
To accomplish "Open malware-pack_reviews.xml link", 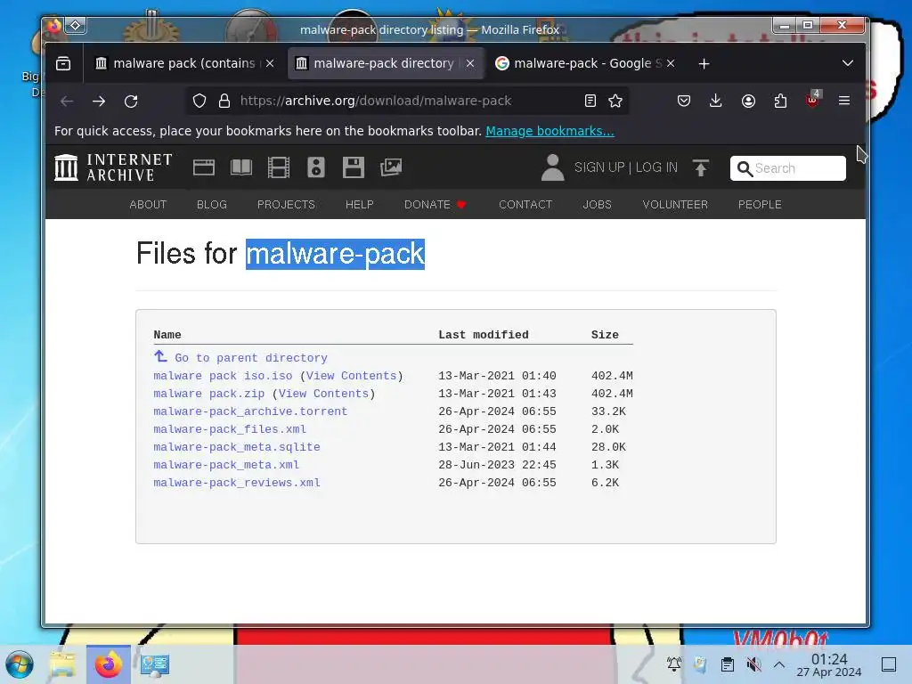I will [237, 483].
